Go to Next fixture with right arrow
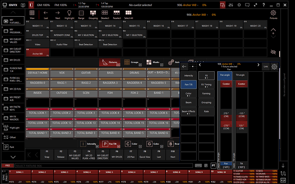The width and height of the screenshot is (295, 184). (58, 15)
